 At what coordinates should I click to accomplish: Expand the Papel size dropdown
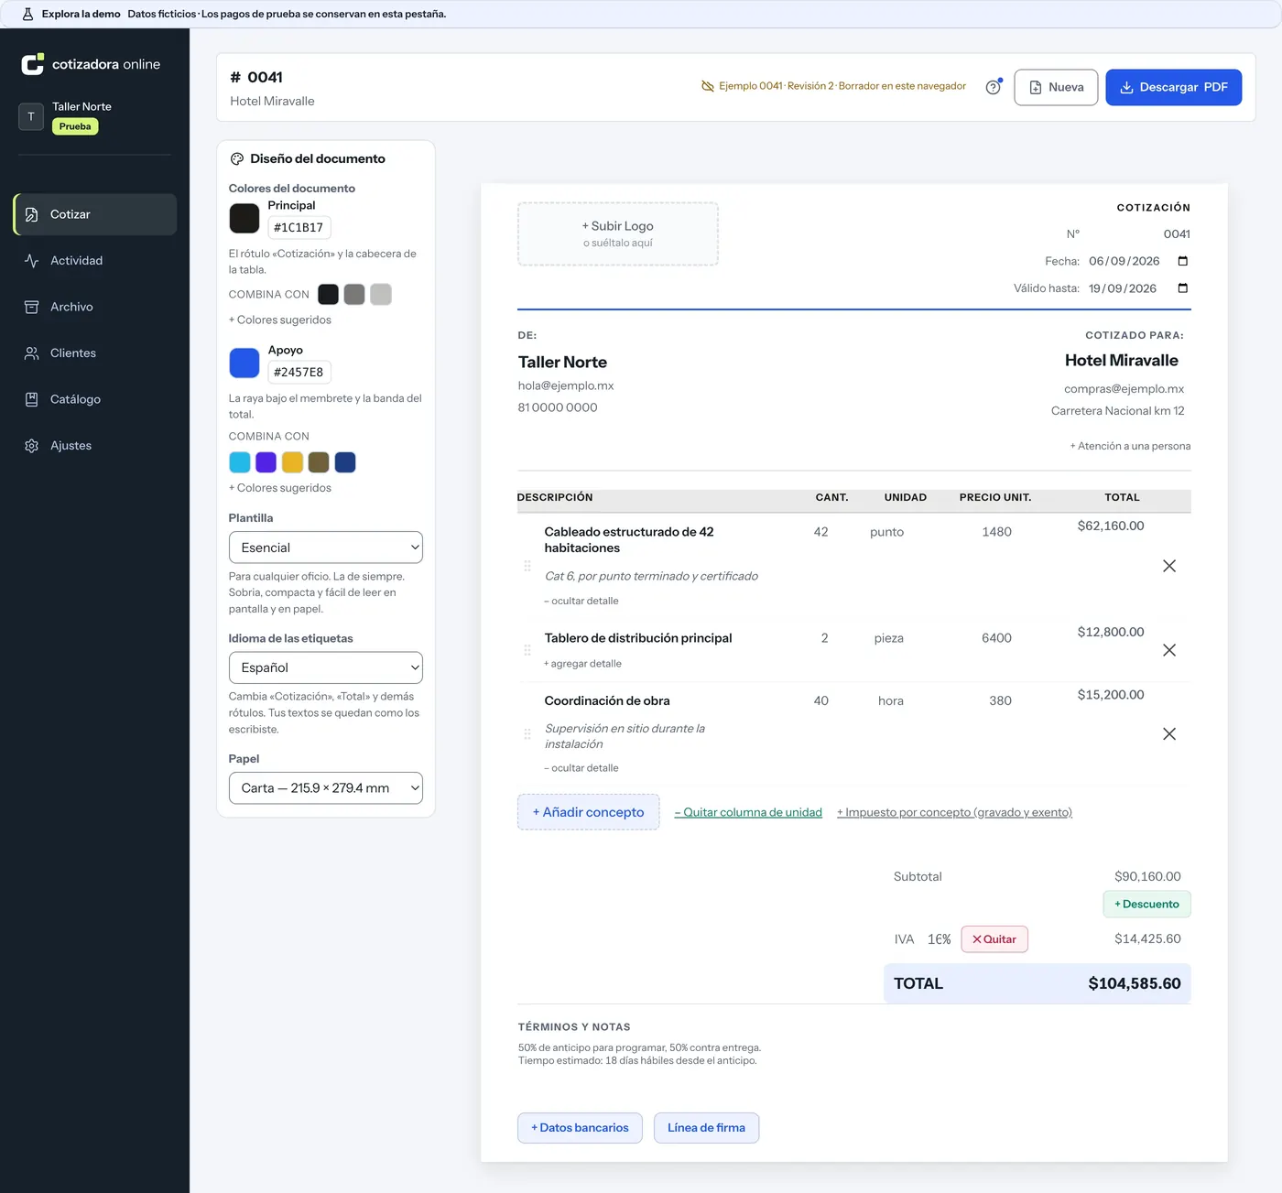pyautogui.click(x=326, y=788)
